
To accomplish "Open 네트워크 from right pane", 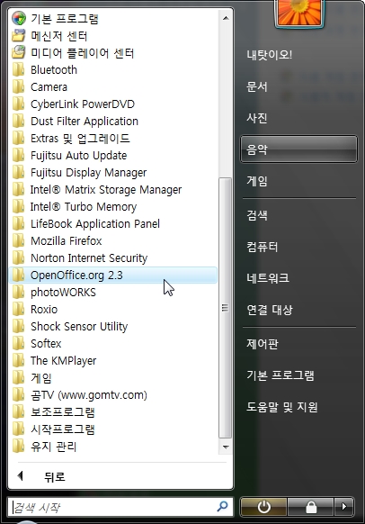I will click(x=268, y=277).
